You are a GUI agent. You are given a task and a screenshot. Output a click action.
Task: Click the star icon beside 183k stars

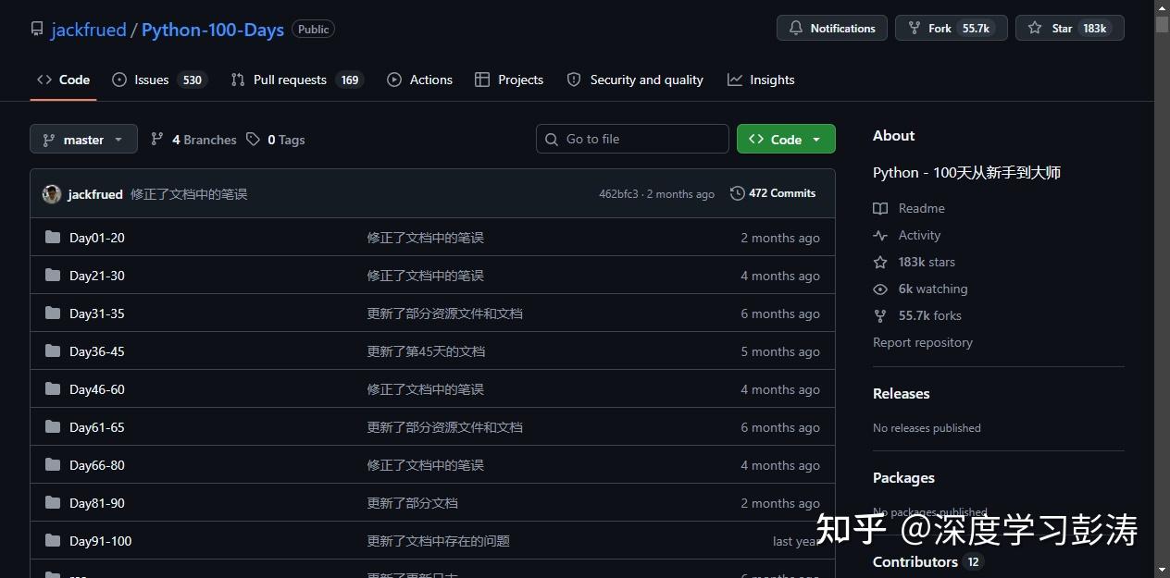pyautogui.click(x=880, y=263)
